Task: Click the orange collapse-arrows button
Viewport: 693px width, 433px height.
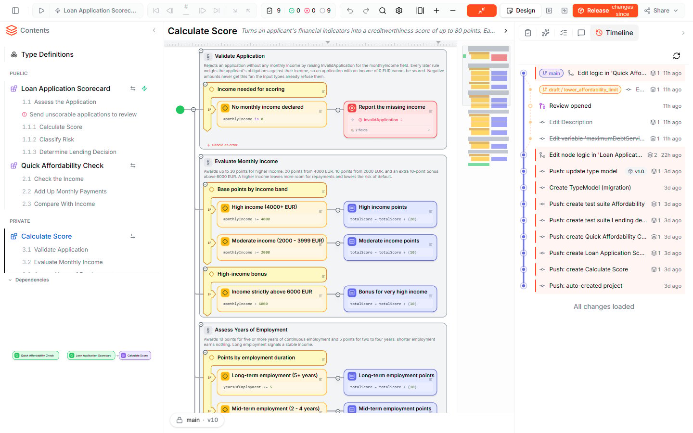Action: (x=482, y=11)
